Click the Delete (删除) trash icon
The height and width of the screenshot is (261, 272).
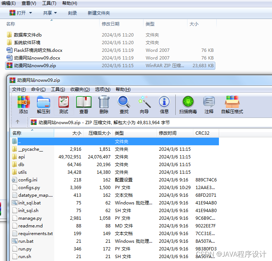point(104,102)
